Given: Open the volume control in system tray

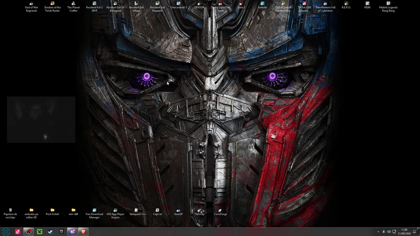Looking at the screenshot, I should (389, 232).
